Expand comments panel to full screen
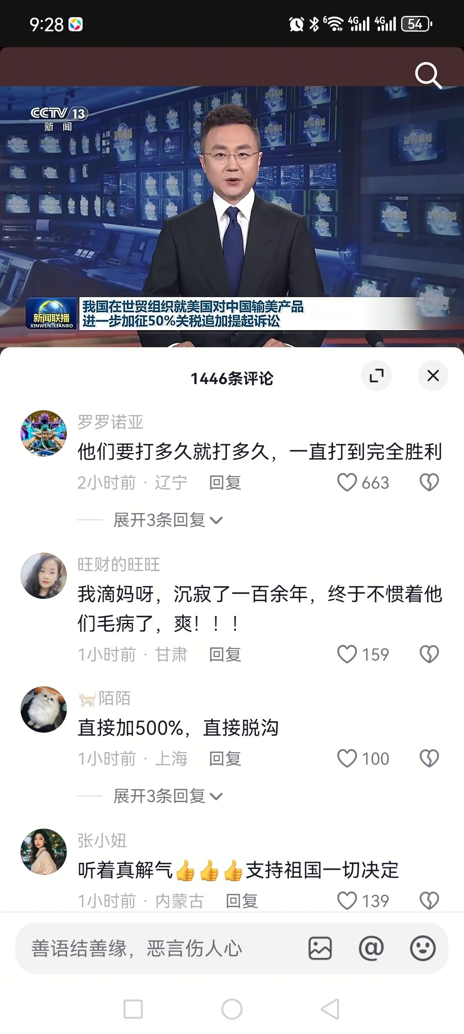 coord(377,376)
